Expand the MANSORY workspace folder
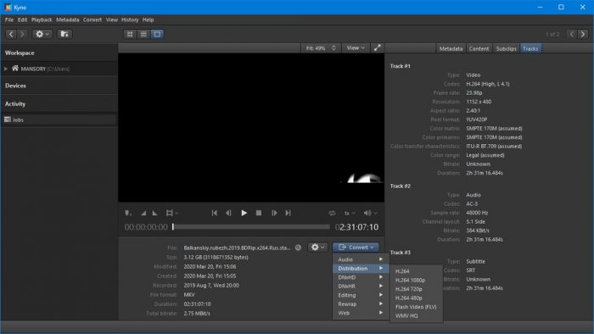594x334 pixels. [6, 69]
